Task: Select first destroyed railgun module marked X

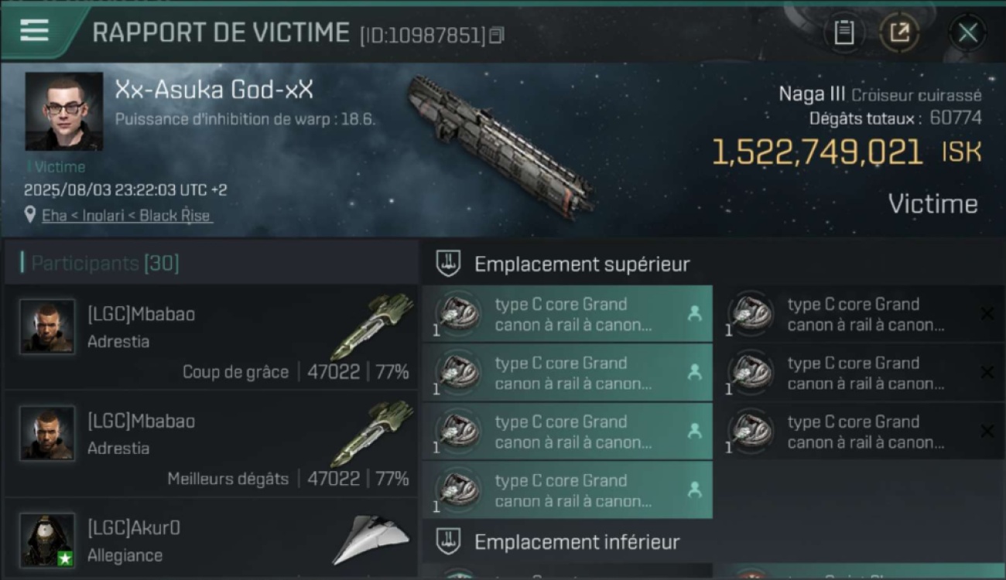Action: (x=859, y=314)
